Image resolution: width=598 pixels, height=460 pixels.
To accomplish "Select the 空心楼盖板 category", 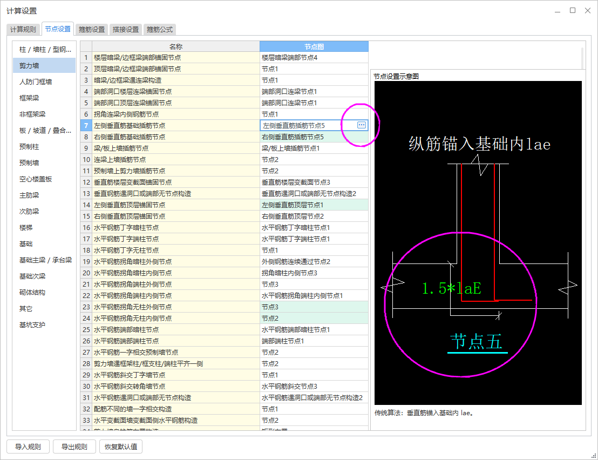I will 45,179.
